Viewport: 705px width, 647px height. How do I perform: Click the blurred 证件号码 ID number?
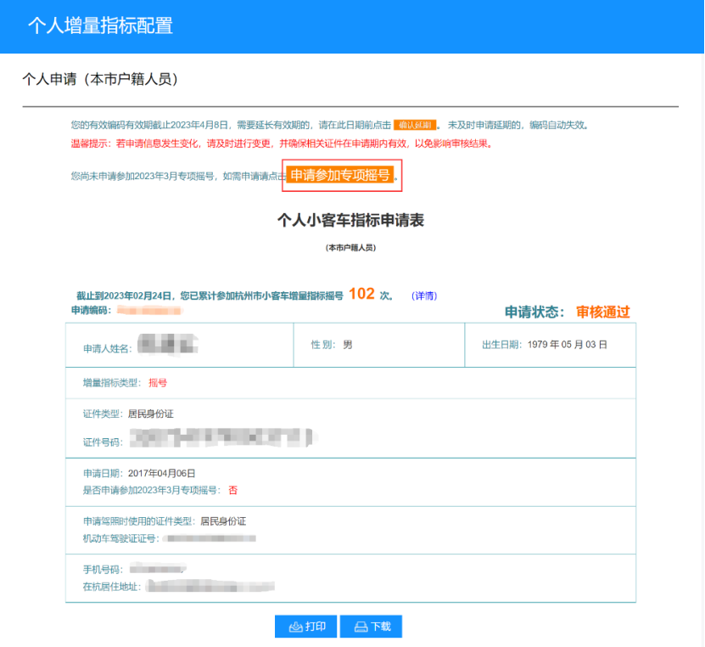click(223, 438)
